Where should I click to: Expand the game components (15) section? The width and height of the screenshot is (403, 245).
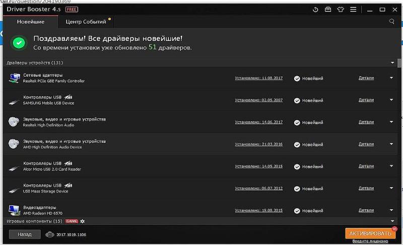(x=392, y=221)
